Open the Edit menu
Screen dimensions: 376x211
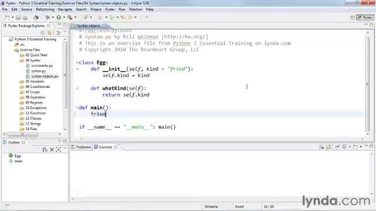[14, 9]
